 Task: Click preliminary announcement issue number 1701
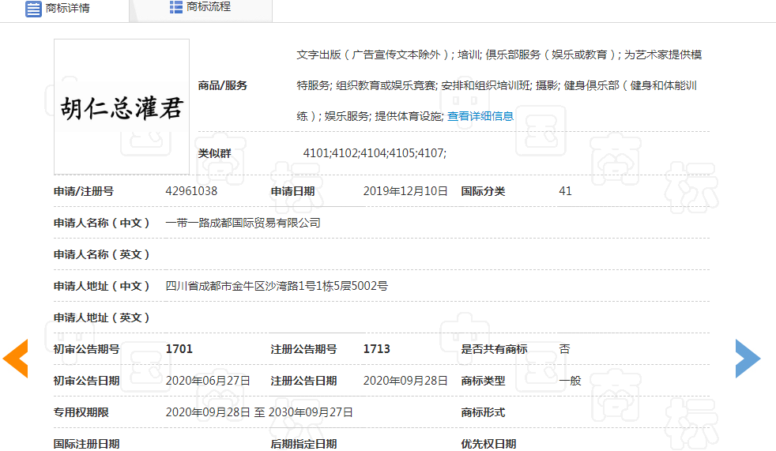[179, 349]
